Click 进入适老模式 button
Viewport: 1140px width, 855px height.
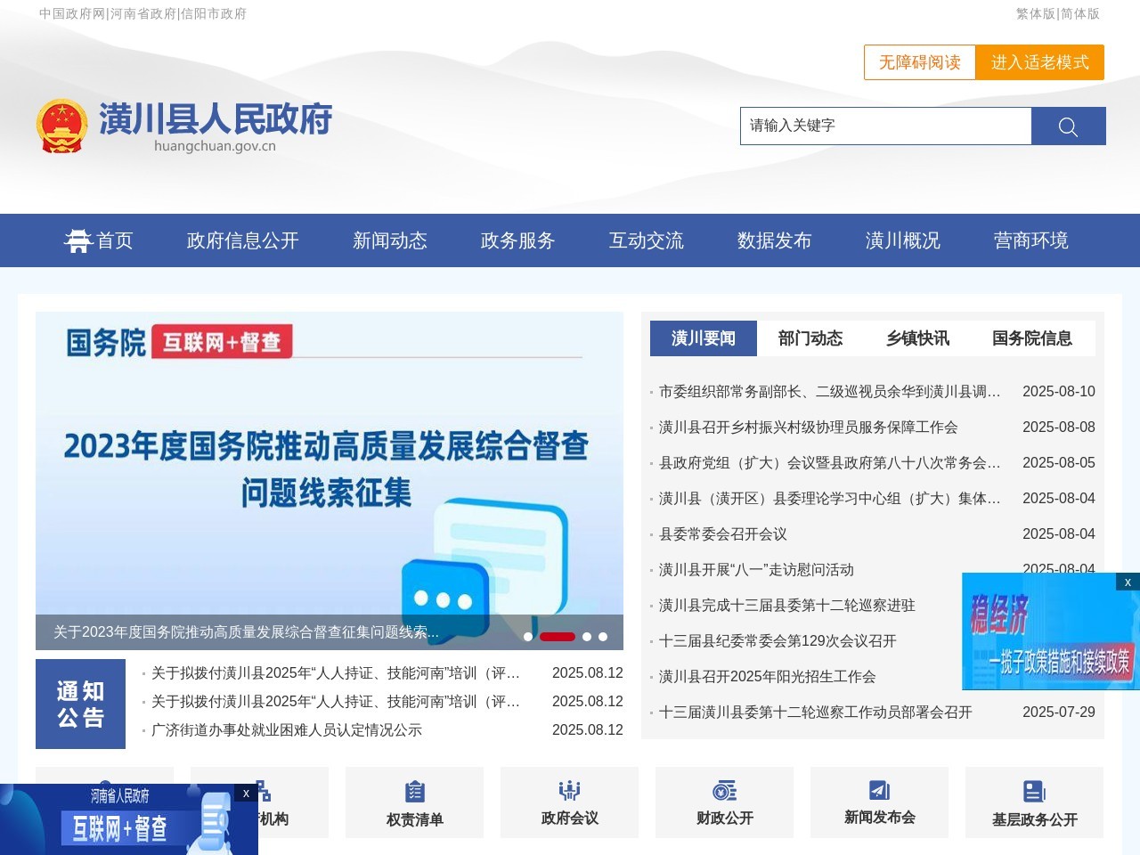[x=1039, y=62]
